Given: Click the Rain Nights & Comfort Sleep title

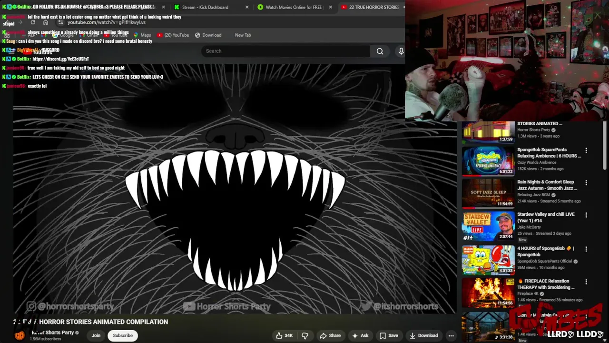Looking at the screenshot, I should [547, 185].
